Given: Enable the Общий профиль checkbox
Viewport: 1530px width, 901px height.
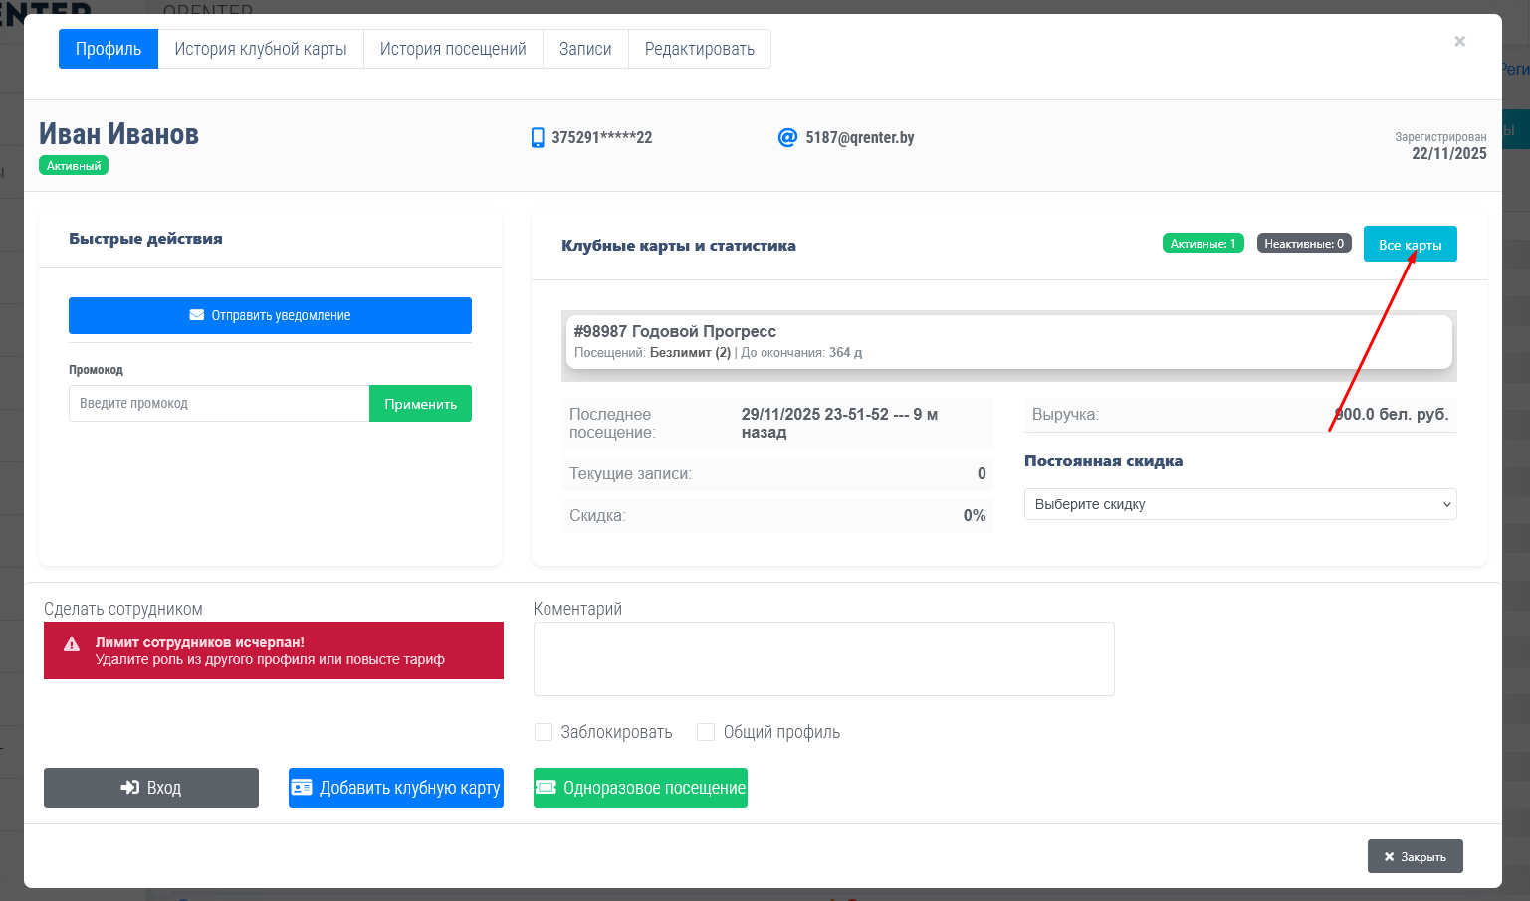Looking at the screenshot, I should point(706,732).
